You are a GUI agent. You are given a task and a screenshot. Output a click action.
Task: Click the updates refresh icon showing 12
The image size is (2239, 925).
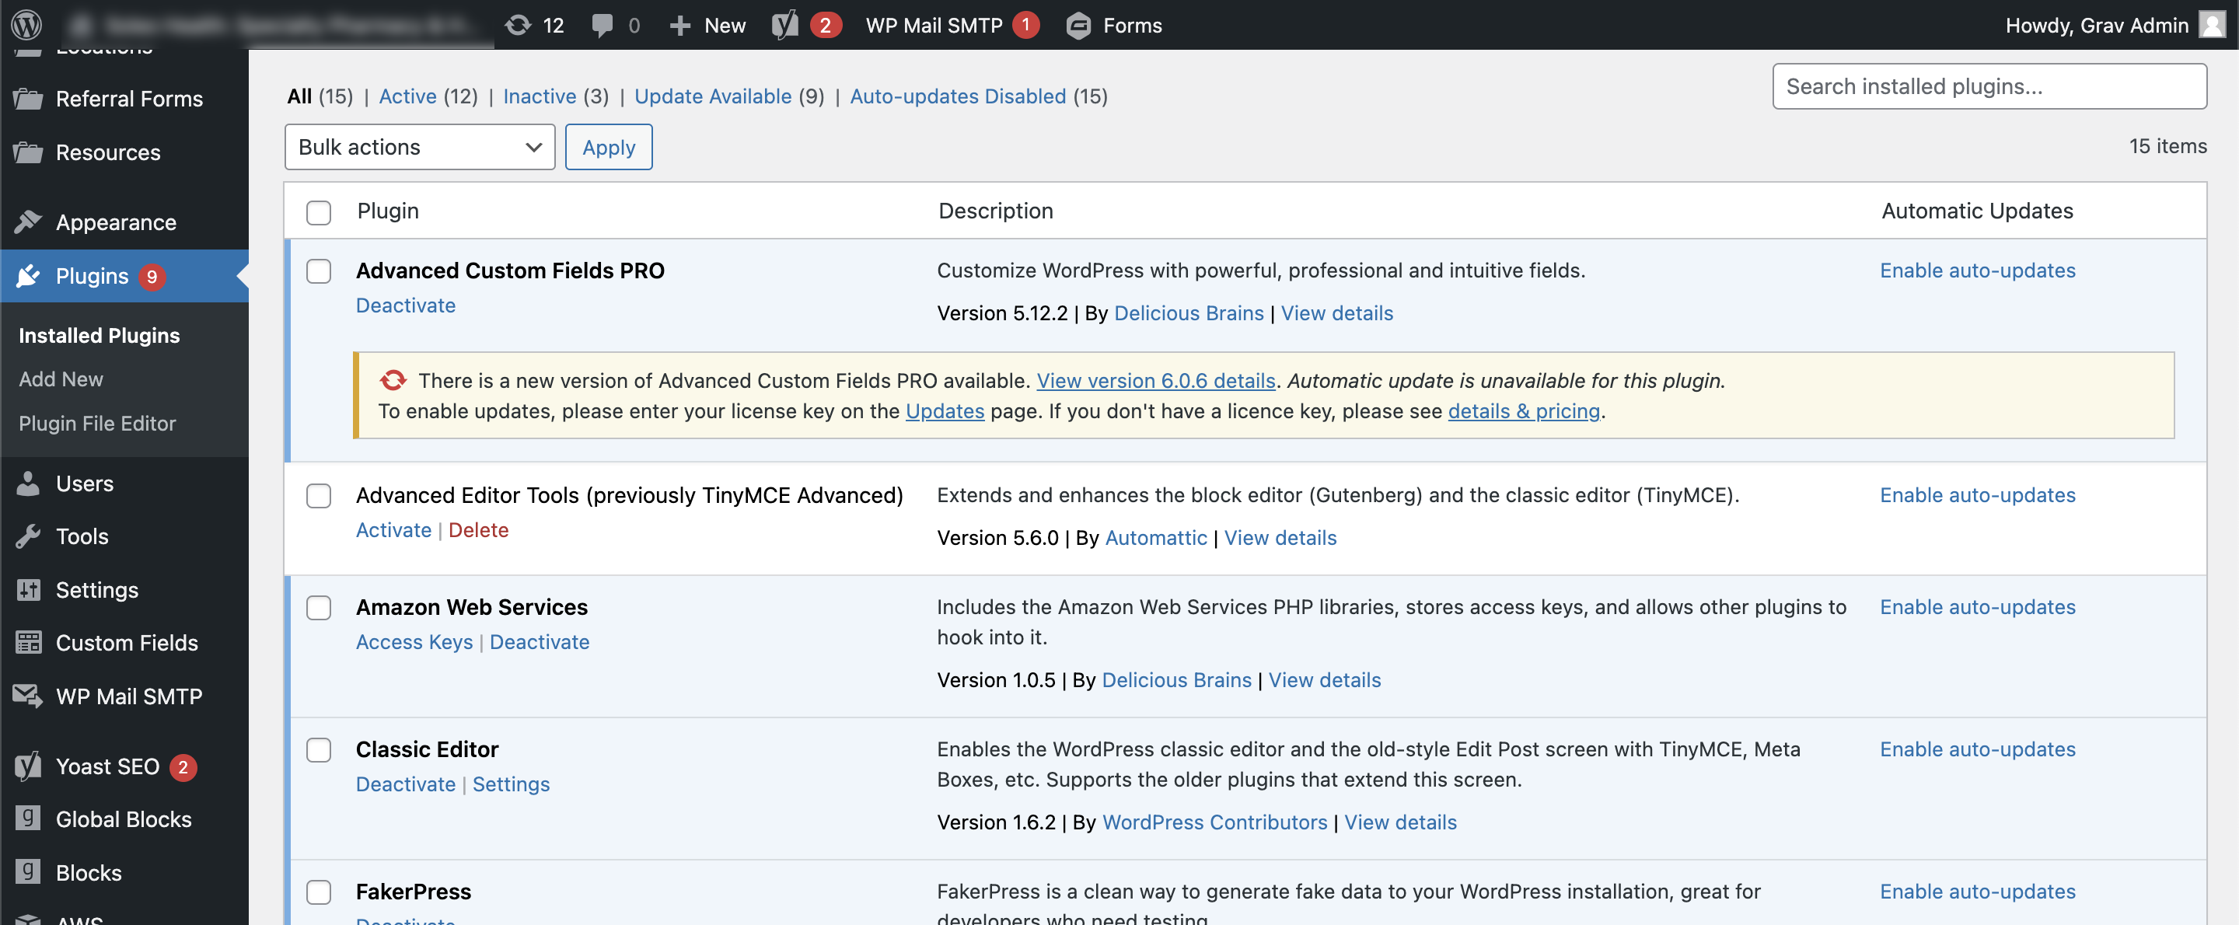(518, 25)
